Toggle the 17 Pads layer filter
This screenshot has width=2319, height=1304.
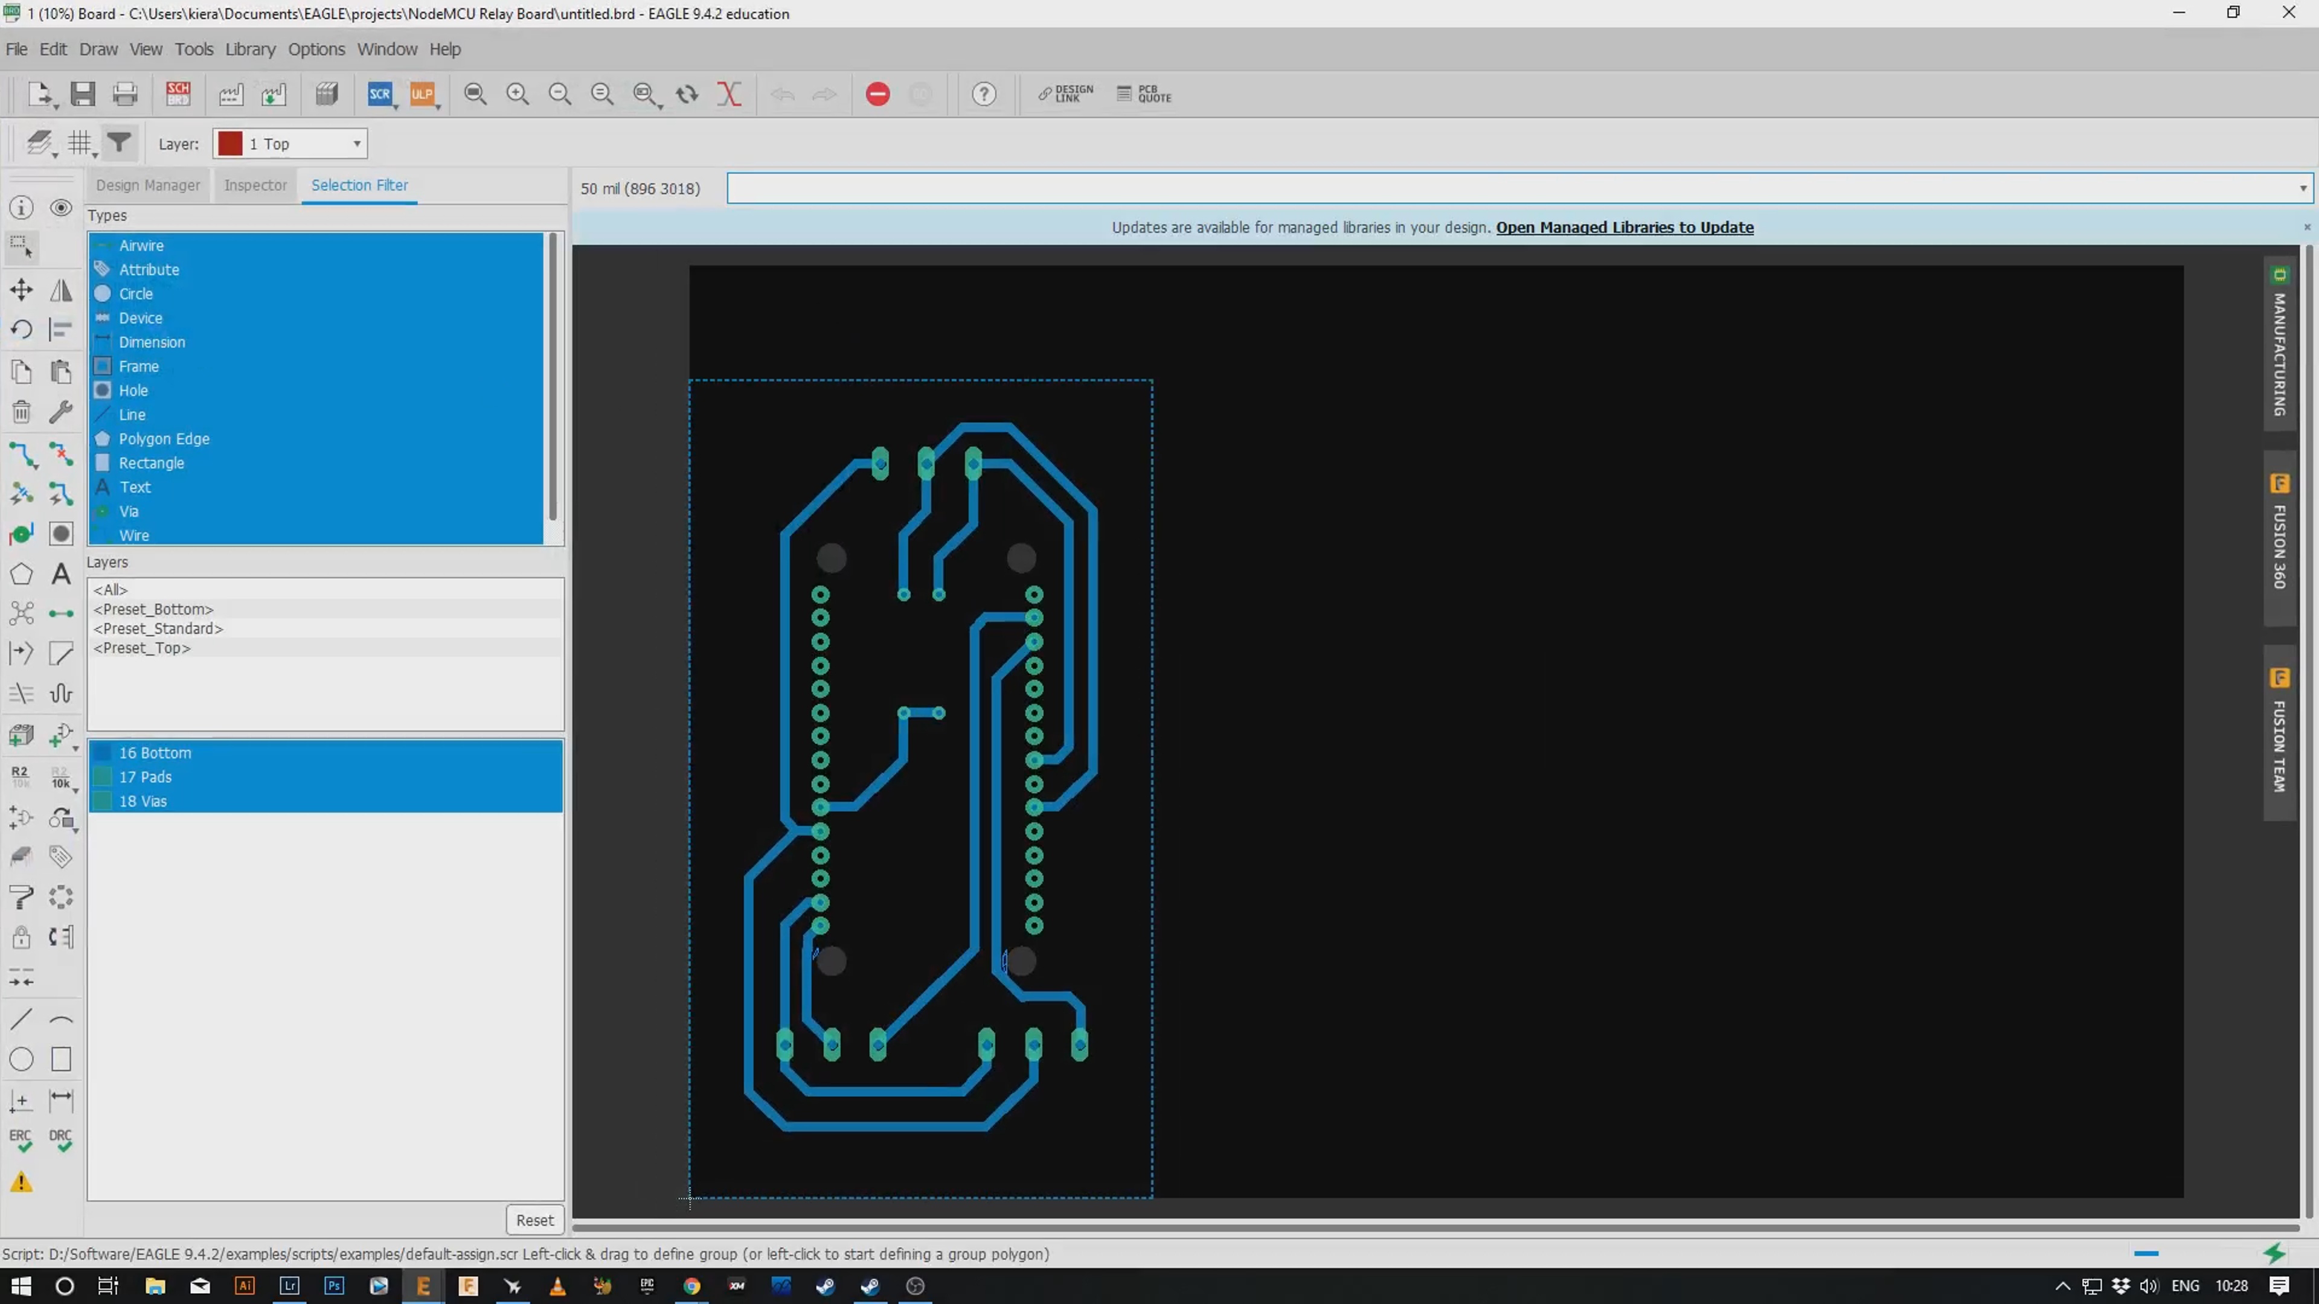click(326, 778)
